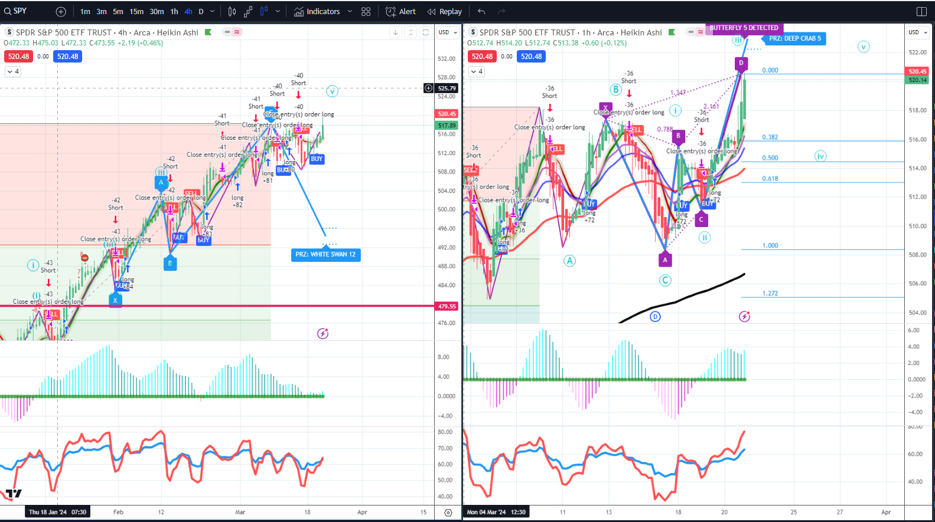This screenshot has width=935, height=522.
Task: Start bar Replay mode
Action: click(445, 11)
